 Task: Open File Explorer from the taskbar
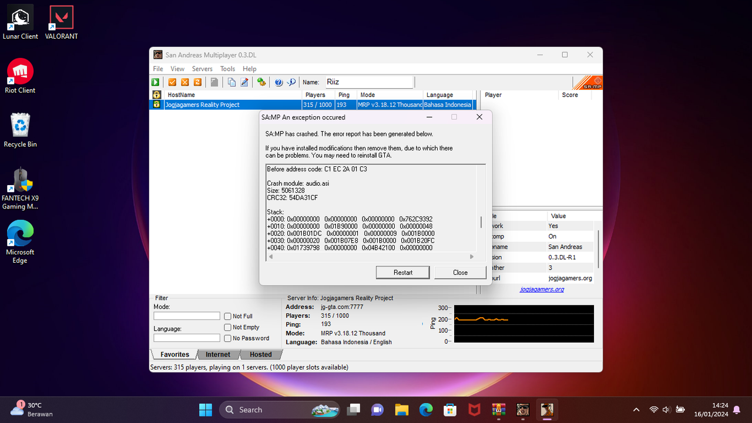(x=401, y=409)
